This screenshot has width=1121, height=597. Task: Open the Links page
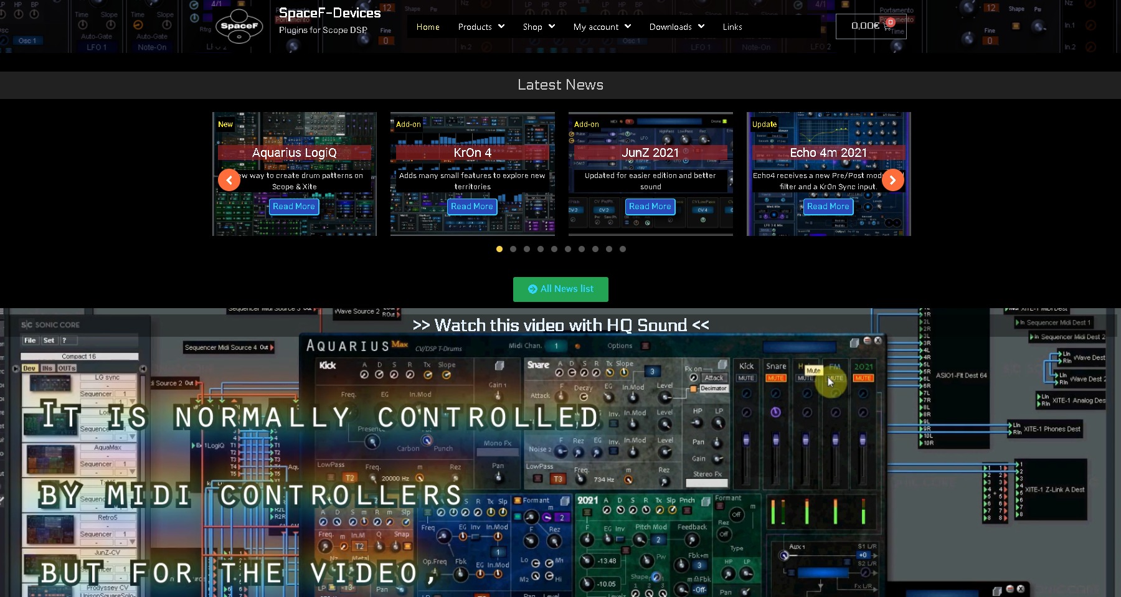732,27
